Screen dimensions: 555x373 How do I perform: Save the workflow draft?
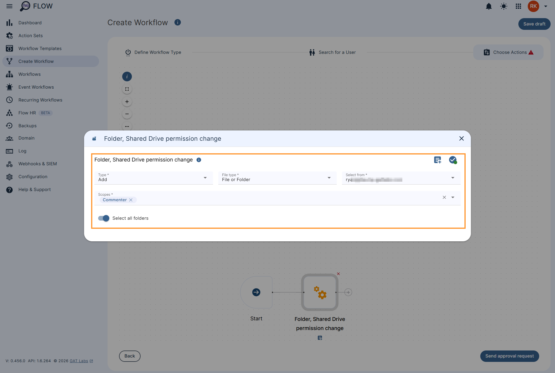click(x=534, y=24)
